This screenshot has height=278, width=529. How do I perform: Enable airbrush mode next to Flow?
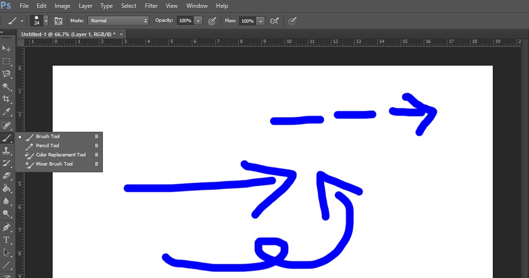pos(274,21)
